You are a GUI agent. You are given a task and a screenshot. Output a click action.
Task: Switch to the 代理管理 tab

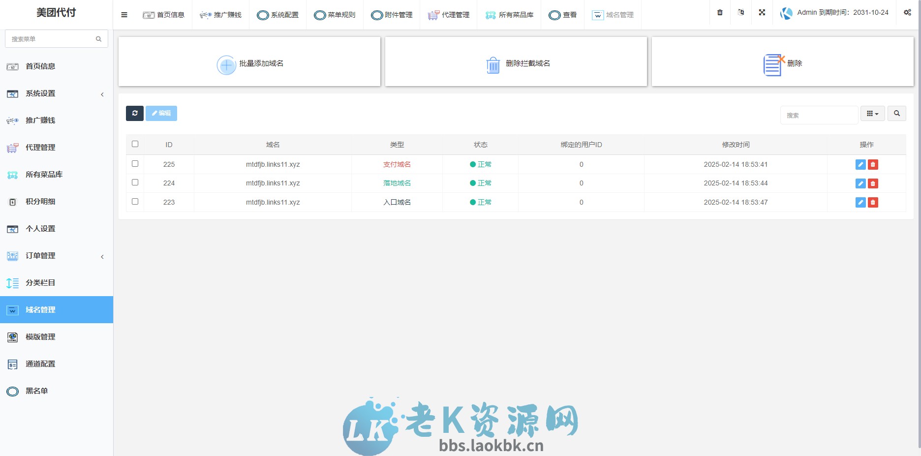click(448, 15)
